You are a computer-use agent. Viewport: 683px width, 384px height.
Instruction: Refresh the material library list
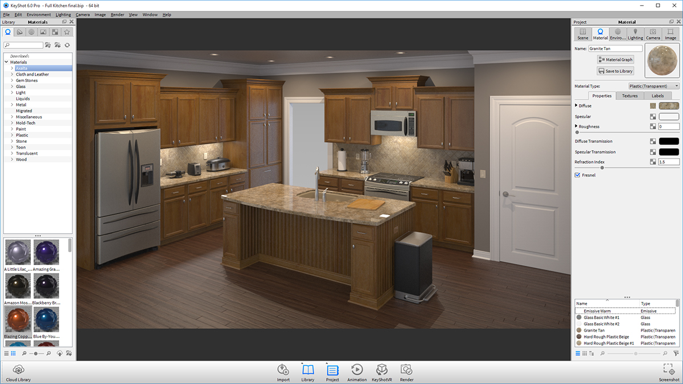pyautogui.click(x=68, y=44)
